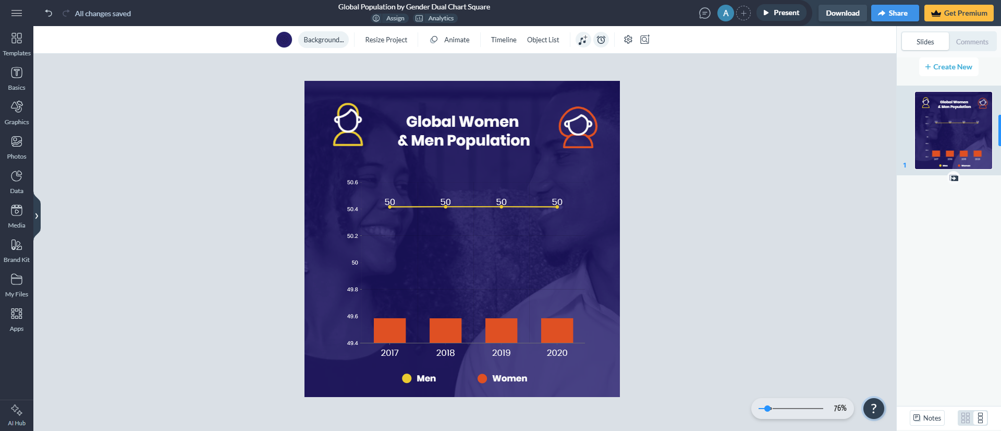Viewport: 1001px width, 431px height.
Task: Undo the last change
Action: click(48, 13)
